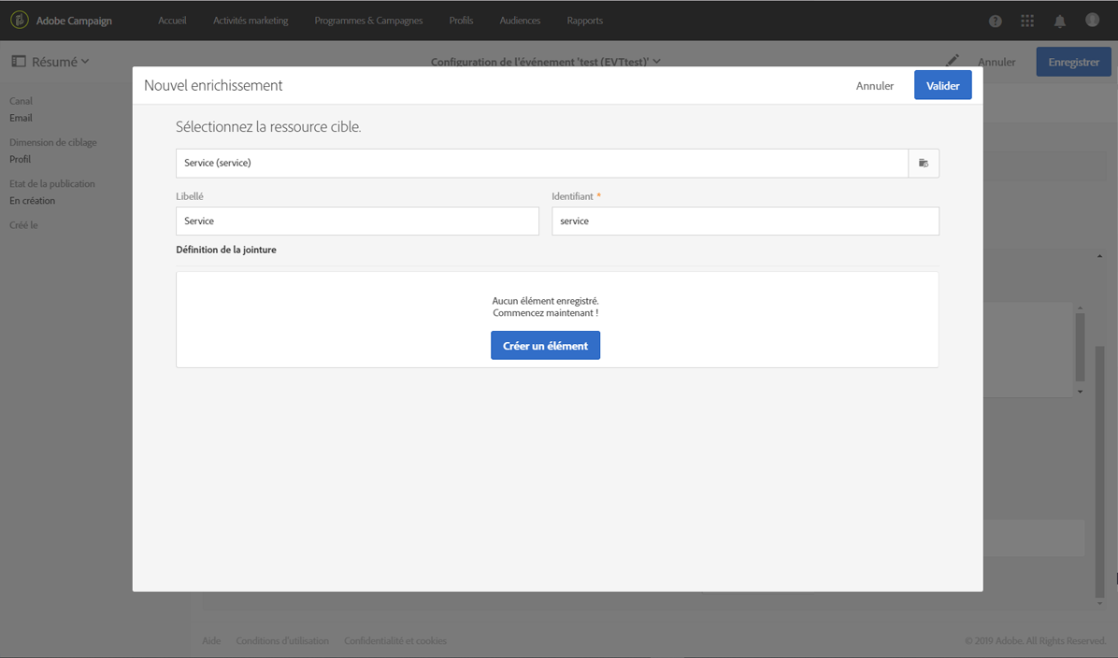Click the En création publication status

click(x=32, y=200)
